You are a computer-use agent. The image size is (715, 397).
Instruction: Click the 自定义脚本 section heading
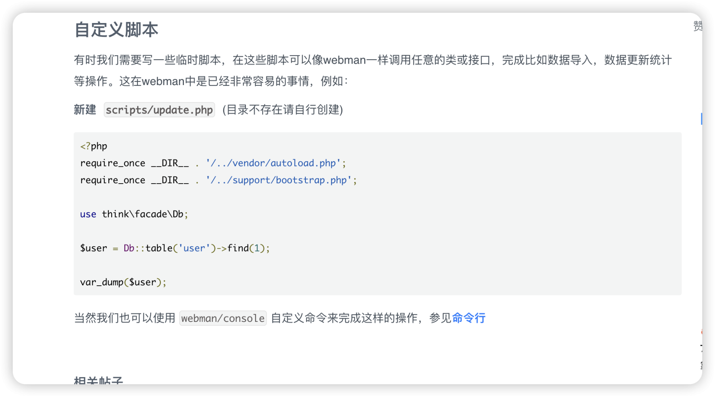(116, 30)
